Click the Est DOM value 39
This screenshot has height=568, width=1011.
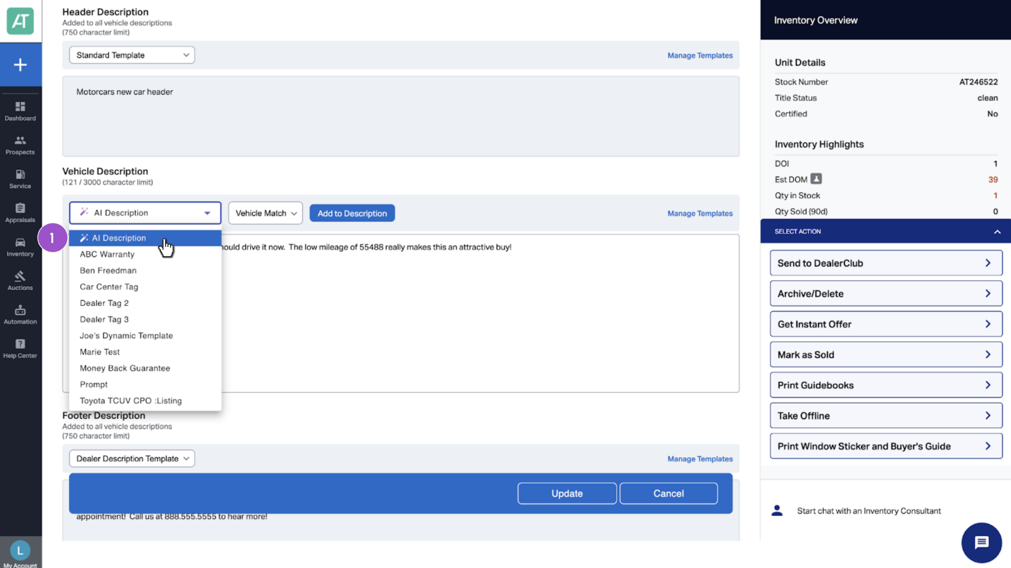click(x=993, y=179)
